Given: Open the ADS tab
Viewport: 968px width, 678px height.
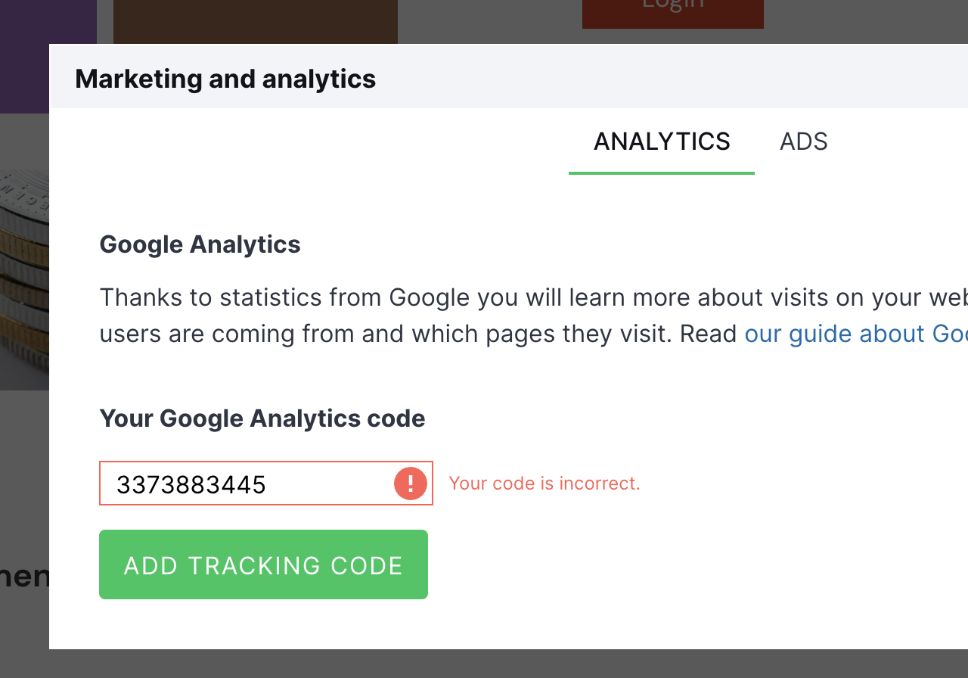Looking at the screenshot, I should (x=803, y=142).
